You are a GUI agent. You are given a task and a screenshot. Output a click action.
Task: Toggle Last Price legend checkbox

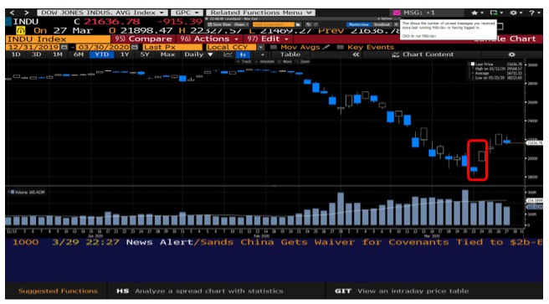pyautogui.click(x=472, y=64)
